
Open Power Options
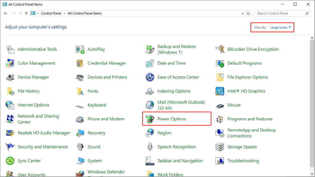pyautogui.click(x=171, y=119)
